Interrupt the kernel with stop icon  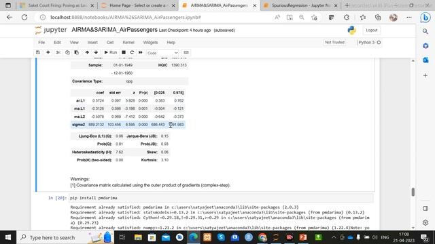124,53
